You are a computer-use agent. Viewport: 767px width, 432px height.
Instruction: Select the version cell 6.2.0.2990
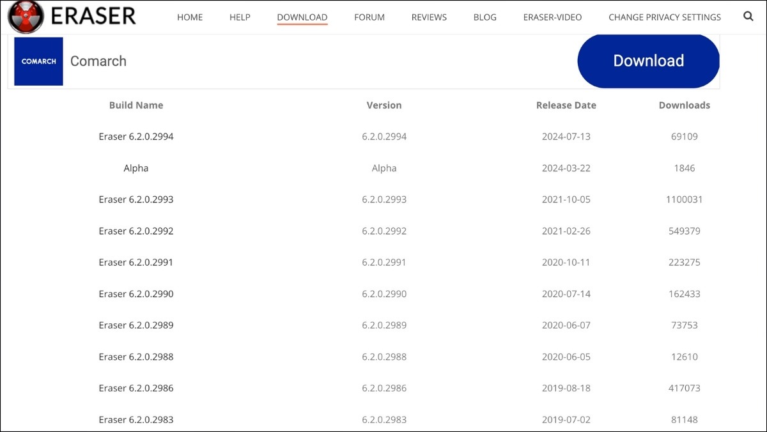pos(384,294)
